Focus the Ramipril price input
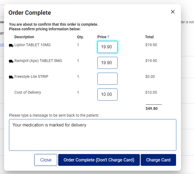Viewport: 194px width, 174px height. [107, 63]
